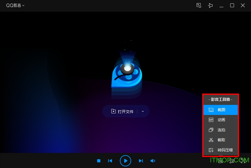
Task: Enter fullscreen using bottom-right icon
Action: pos(243,161)
